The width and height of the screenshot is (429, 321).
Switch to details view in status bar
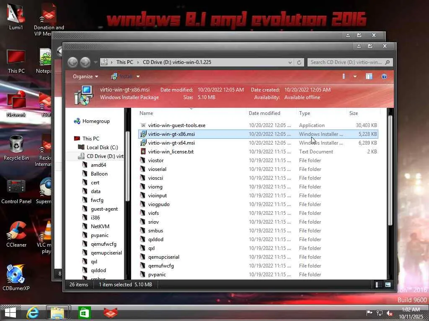pyautogui.click(x=379, y=285)
